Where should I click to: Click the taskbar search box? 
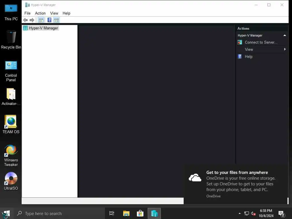59,213
